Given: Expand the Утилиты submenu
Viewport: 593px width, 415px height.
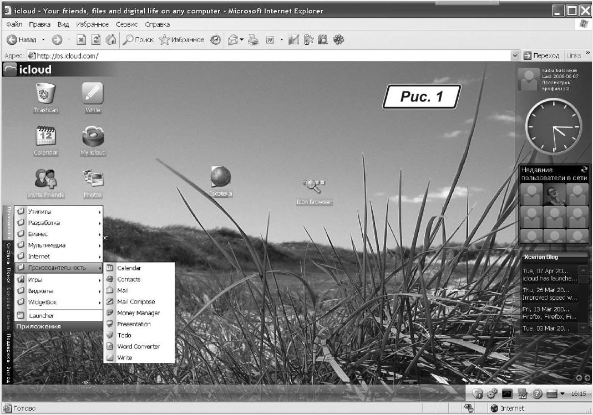Looking at the screenshot, I should point(58,212).
